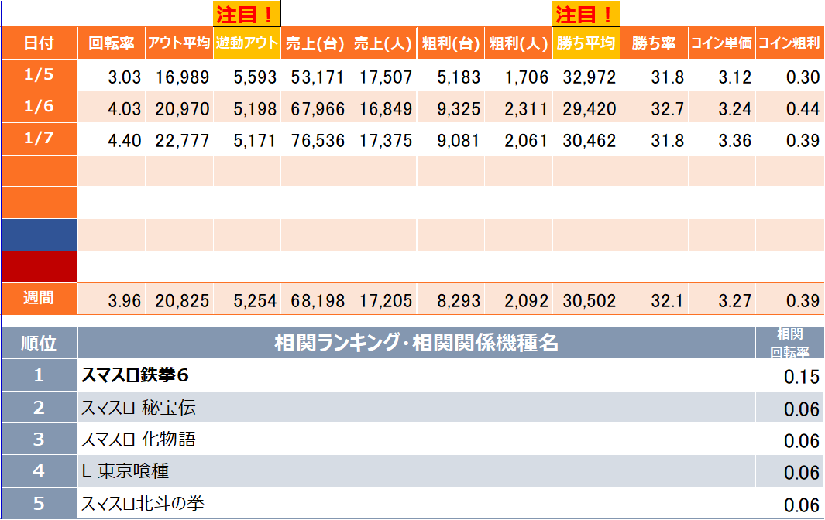This screenshot has width=825, height=520.
Task: Click the 注目！ label above 遊動アウト
Action: (247, 14)
